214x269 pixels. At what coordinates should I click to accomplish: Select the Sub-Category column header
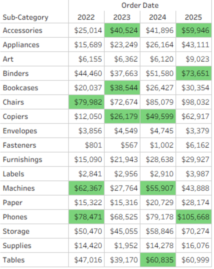(x=25, y=17)
